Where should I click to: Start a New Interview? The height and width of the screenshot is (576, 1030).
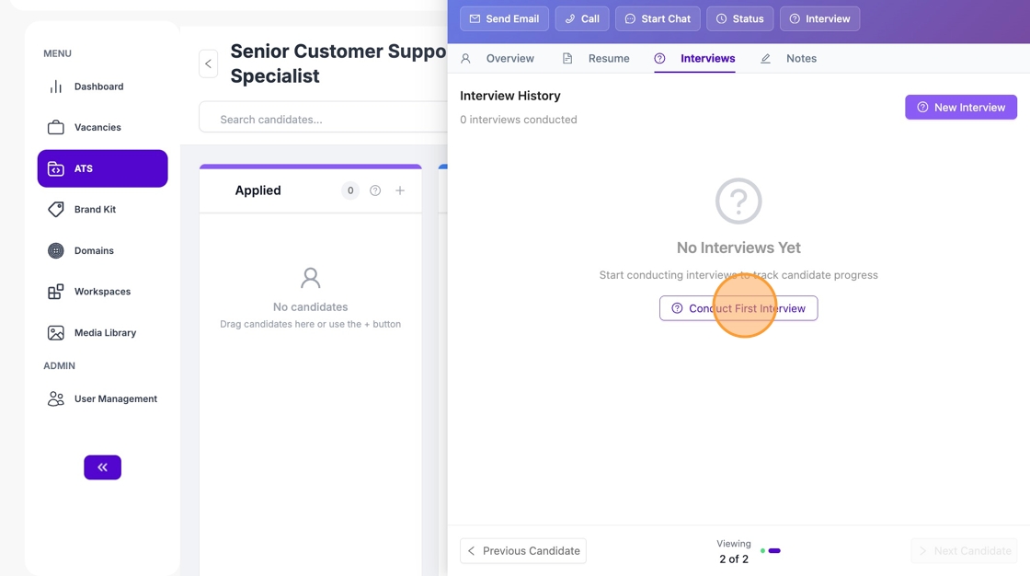click(x=960, y=107)
